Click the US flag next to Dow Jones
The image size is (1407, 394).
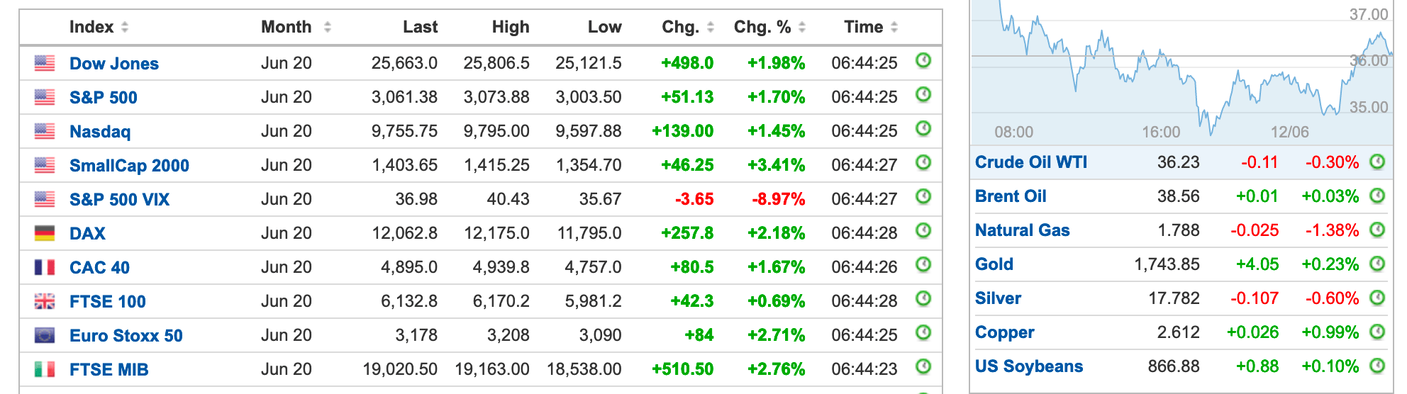click(x=45, y=64)
